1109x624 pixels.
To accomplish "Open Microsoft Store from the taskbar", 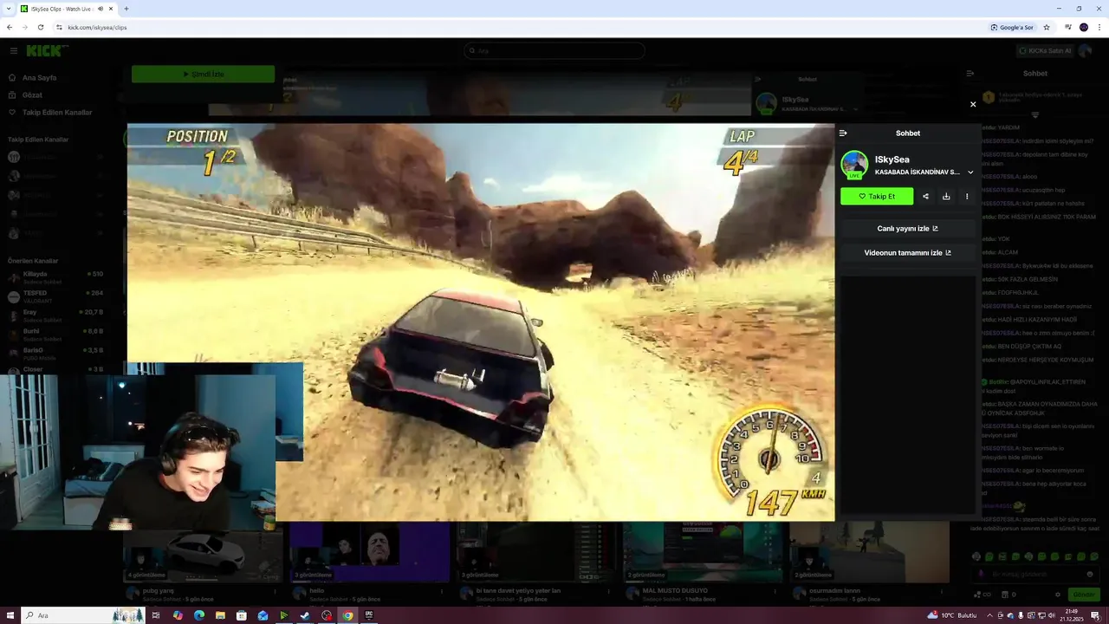I will point(242,615).
